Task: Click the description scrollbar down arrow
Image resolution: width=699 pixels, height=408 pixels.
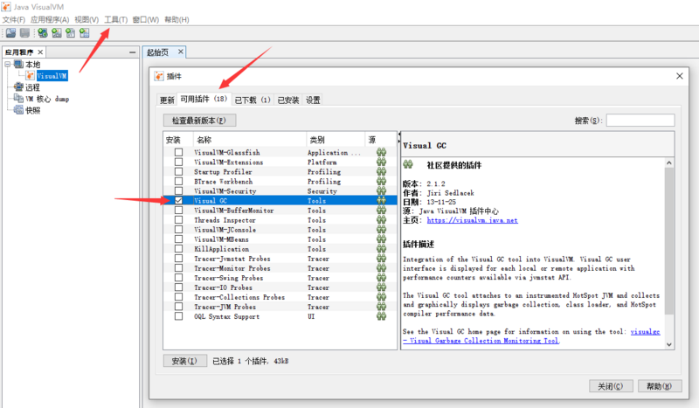Action: pyautogui.click(x=669, y=344)
